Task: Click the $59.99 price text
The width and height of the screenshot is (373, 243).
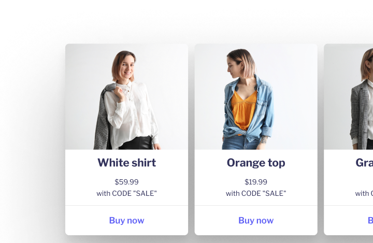Action: coord(126,182)
